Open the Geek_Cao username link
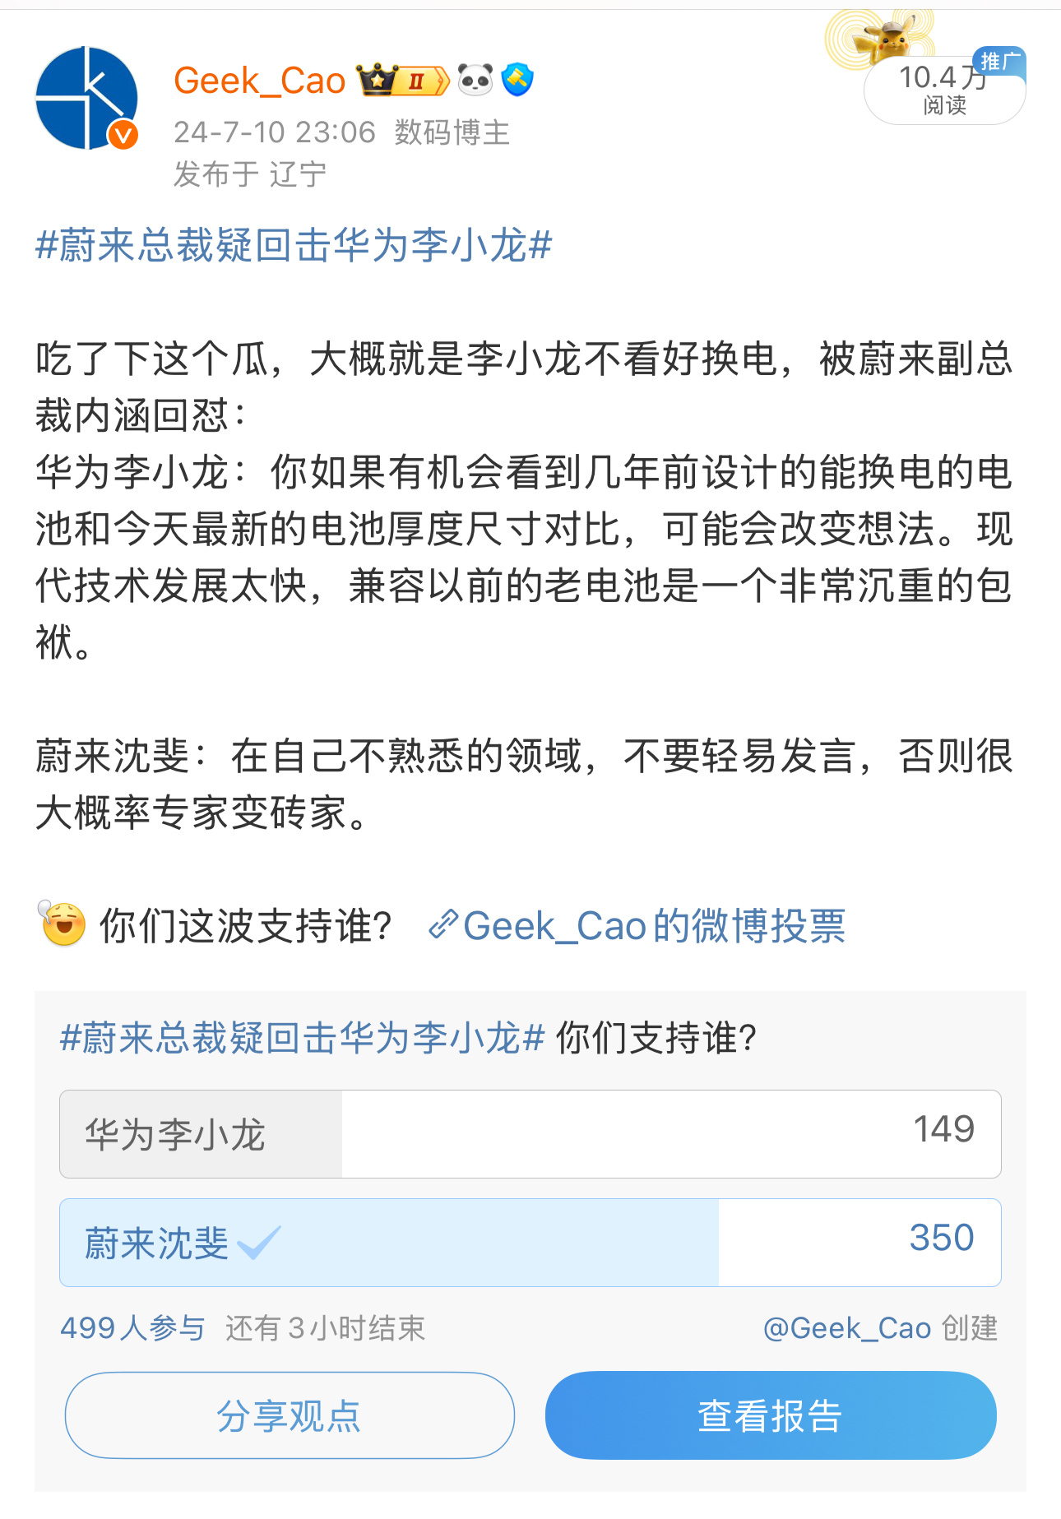The image size is (1061, 1519). coord(259,81)
